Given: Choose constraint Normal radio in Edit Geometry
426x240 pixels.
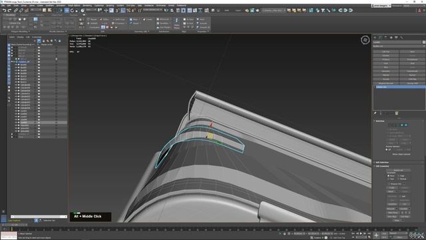Looking at the screenshot, I should click(x=399, y=179).
